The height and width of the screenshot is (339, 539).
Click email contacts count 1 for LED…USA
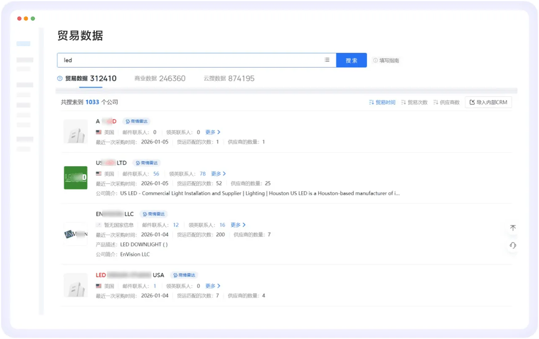pos(155,286)
